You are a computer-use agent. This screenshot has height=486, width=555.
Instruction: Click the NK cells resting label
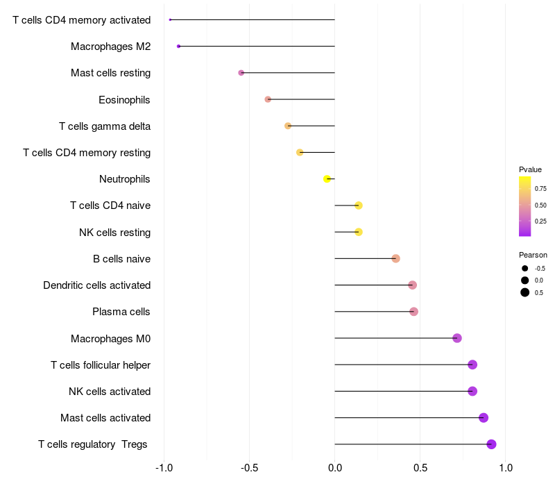[114, 233]
